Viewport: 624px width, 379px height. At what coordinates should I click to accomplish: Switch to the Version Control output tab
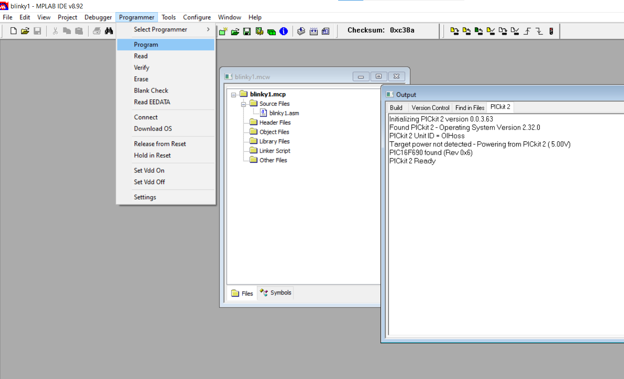(430, 108)
